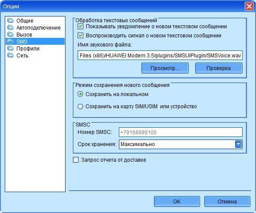256x213 pixels.
Task: Click the folder icon next to Вызов
Action: pos(10,34)
